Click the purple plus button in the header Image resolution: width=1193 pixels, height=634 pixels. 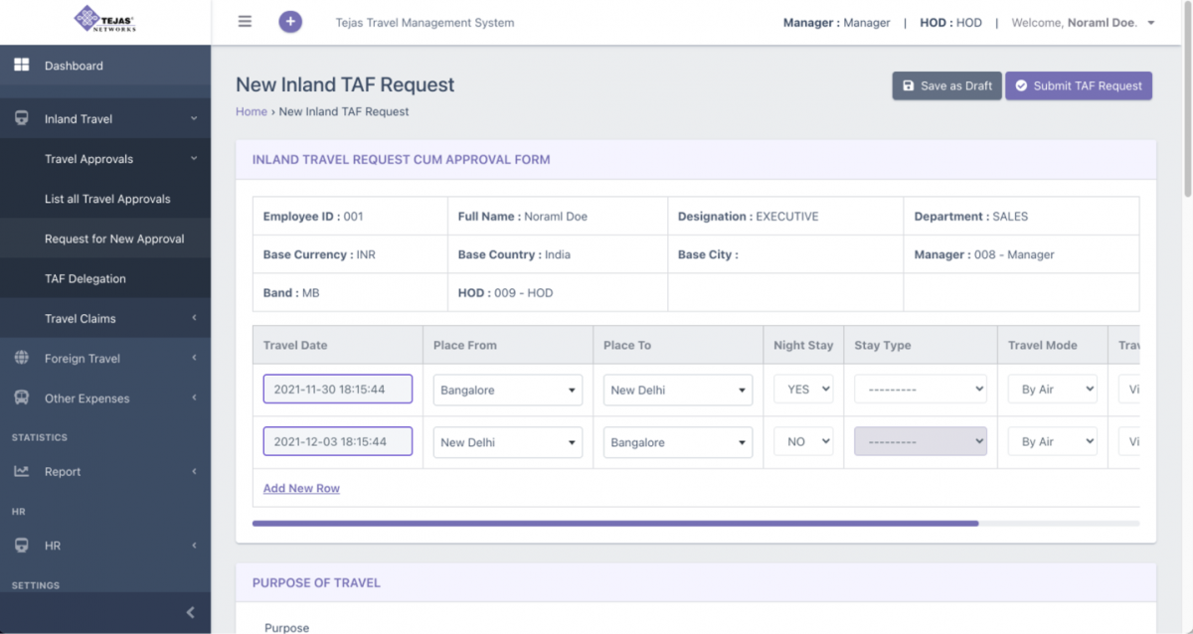[289, 21]
